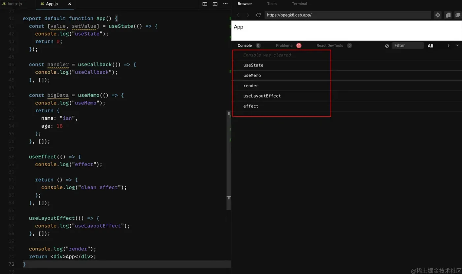Collapse the console panel with chevron
This screenshot has height=274, width=462.
[x=457, y=46]
